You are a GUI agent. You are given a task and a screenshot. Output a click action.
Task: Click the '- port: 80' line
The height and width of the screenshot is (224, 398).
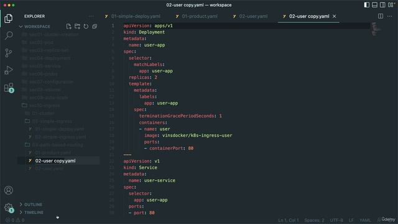click(141, 213)
